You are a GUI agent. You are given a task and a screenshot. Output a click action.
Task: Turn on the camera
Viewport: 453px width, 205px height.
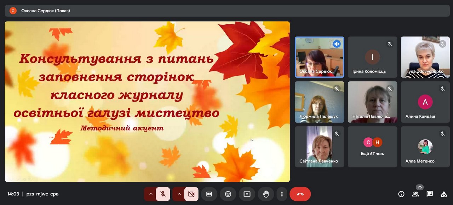pyautogui.click(x=191, y=194)
